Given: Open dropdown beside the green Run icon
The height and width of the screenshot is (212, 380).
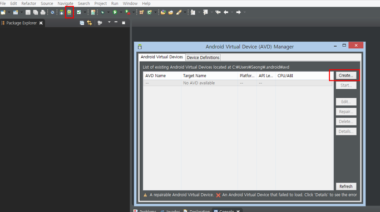Looking at the screenshot, I should [x=121, y=12].
